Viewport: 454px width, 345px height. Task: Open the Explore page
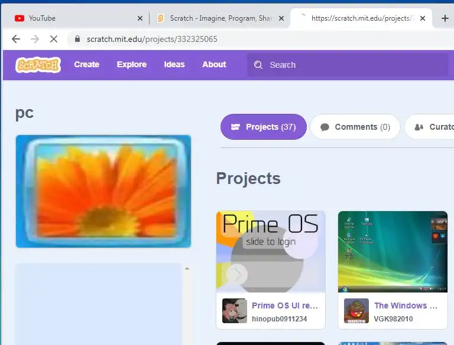click(131, 64)
